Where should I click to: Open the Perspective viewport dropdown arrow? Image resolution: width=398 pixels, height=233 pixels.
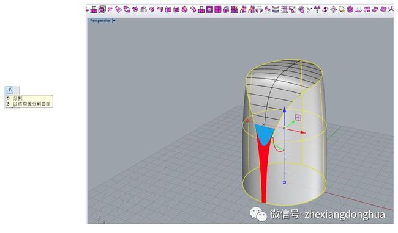point(114,21)
